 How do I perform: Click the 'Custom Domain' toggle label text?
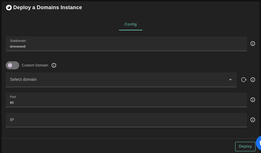click(35, 65)
